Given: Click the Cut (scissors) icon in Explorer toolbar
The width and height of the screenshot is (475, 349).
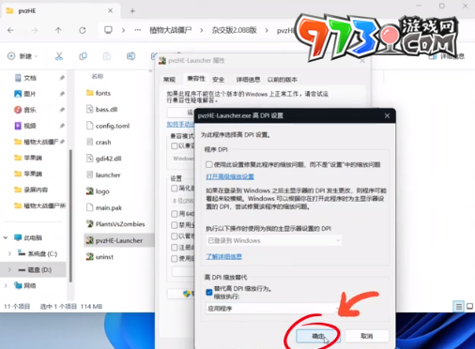Looking at the screenshot, I should 59,56.
